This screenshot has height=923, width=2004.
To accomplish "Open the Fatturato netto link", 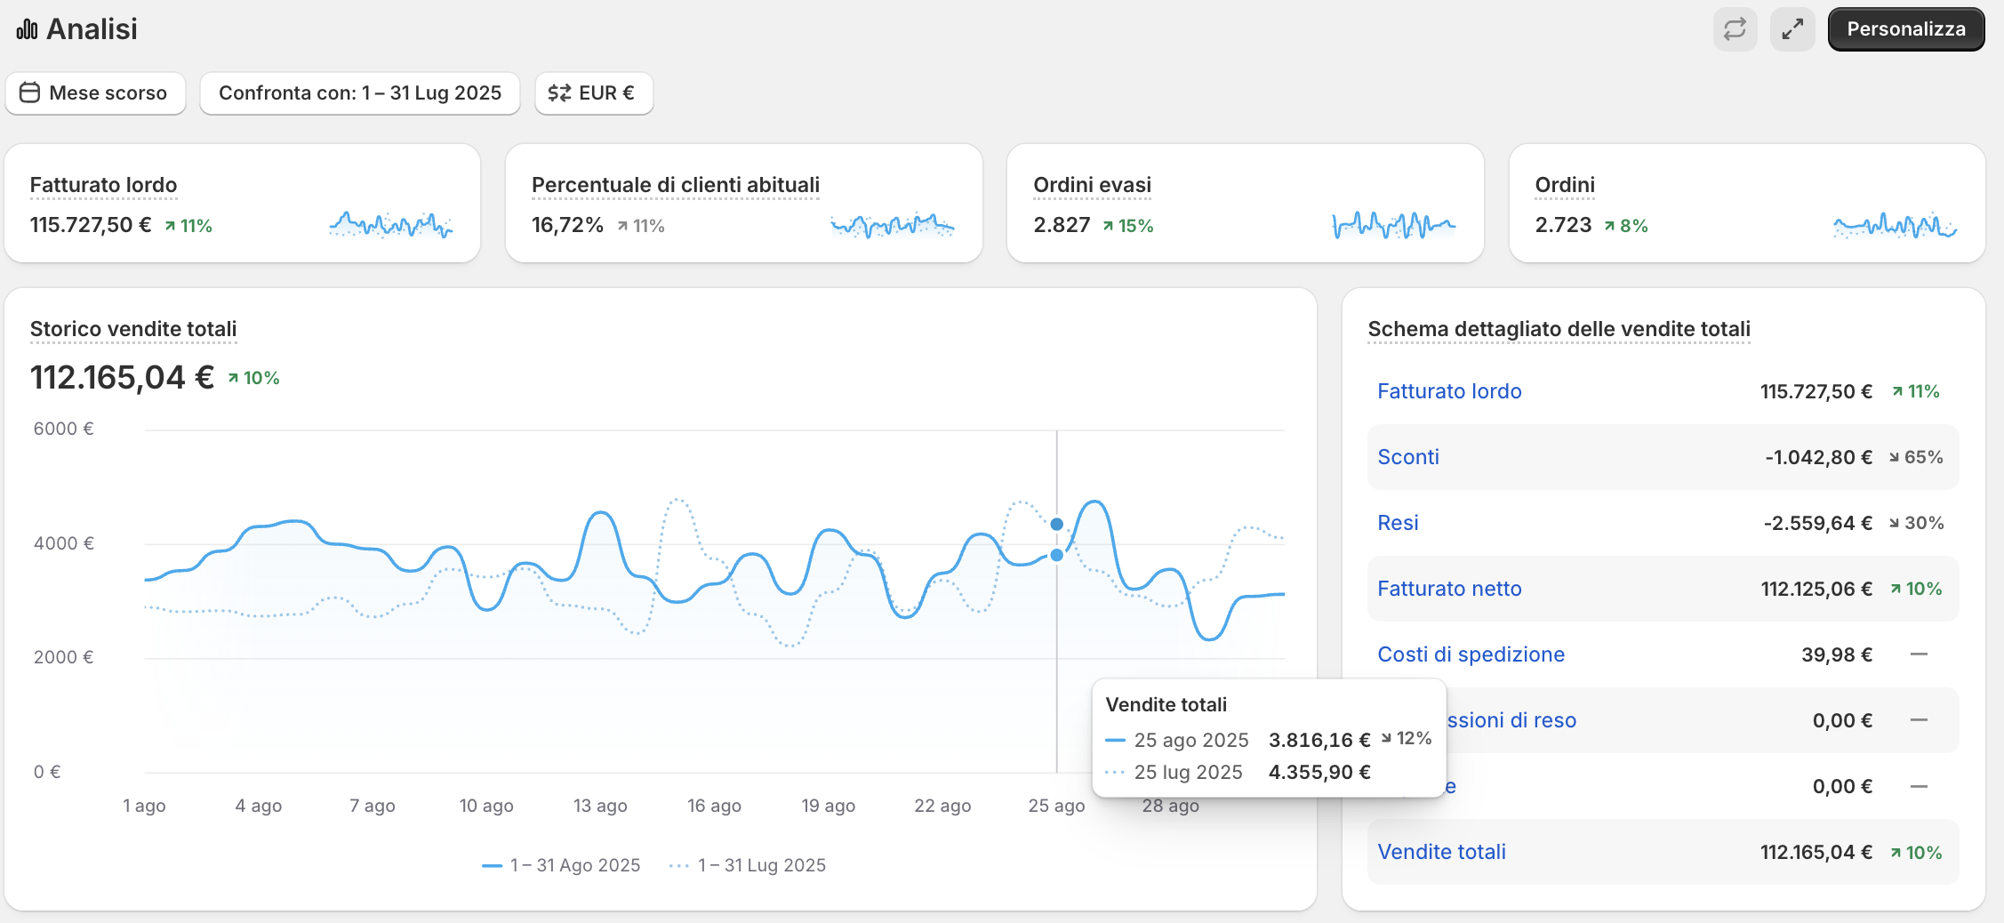I will pyautogui.click(x=1449, y=589).
